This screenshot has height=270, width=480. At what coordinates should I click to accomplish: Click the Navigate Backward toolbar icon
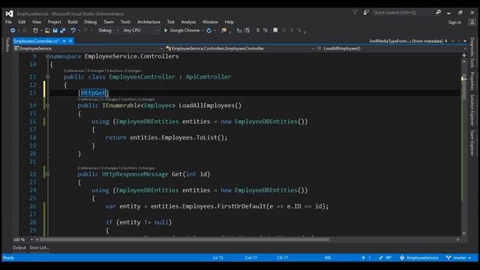pos(13,31)
